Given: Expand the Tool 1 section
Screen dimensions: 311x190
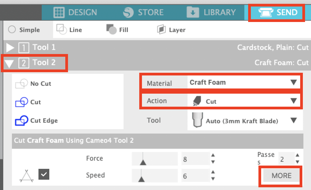Looking at the screenshot, I should [10, 47].
